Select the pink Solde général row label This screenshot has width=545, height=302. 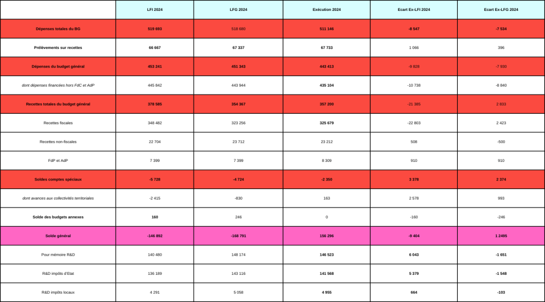[58, 236]
